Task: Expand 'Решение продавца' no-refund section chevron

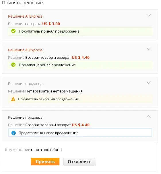Action: click(x=149, y=83)
